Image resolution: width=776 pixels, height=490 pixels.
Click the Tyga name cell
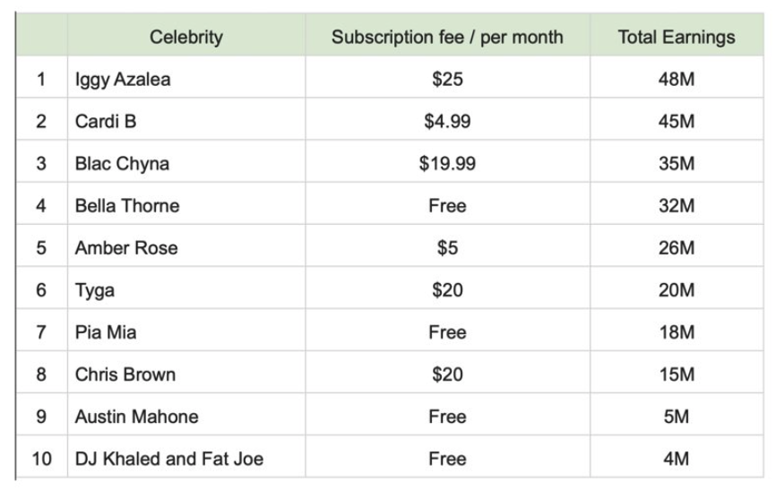(x=95, y=290)
